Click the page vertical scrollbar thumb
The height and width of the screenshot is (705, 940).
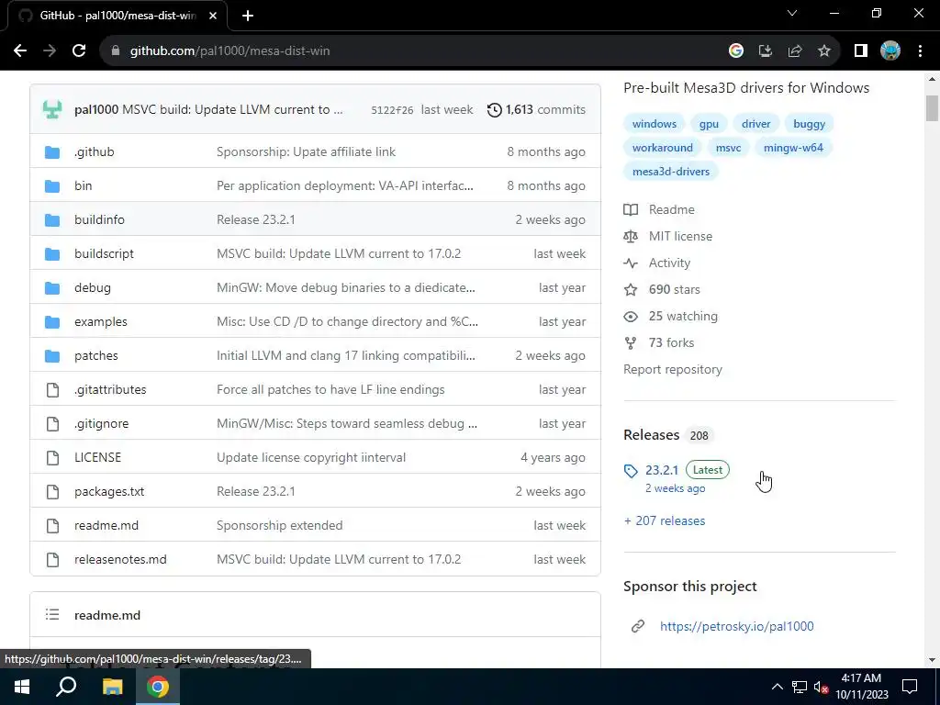click(932, 108)
